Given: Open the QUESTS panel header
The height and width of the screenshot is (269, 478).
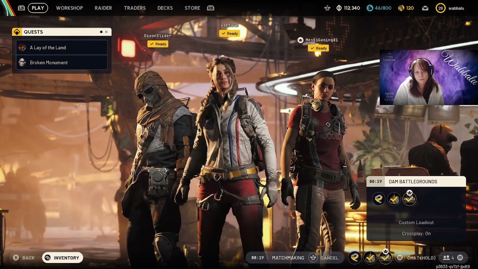Looking at the screenshot, I should pyautogui.click(x=62, y=32).
